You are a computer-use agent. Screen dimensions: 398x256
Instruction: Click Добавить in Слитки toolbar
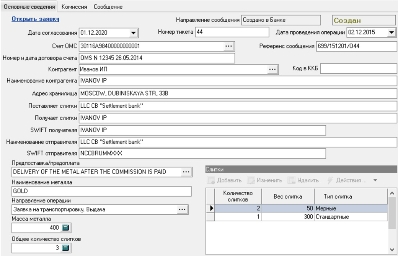[x=225, y=180]
